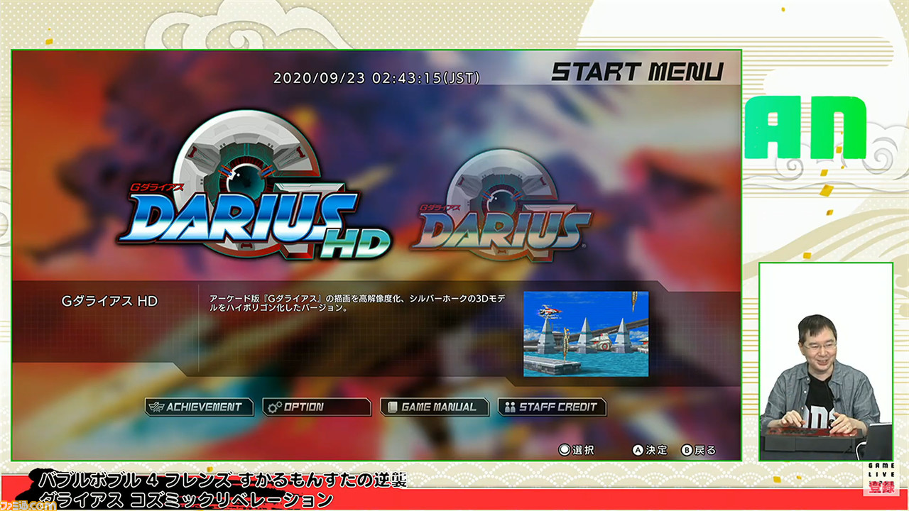Open the GAME MANUAL button
This screenshot has width=909, height=511.
tap(435, 407)
